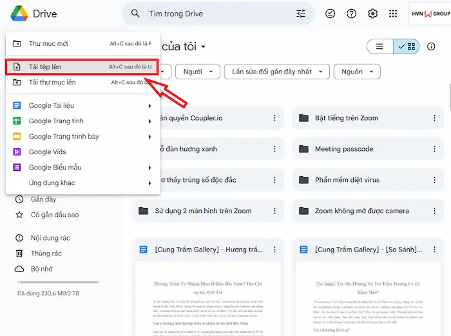Switch to grid view layout

[x=407, y=46]
